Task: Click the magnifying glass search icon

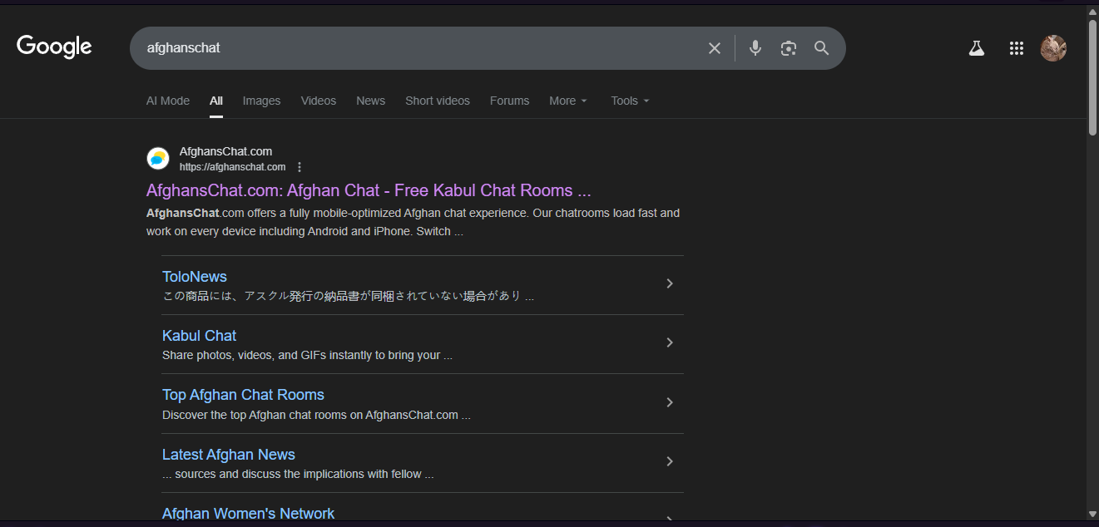Action: pos(822,48)
